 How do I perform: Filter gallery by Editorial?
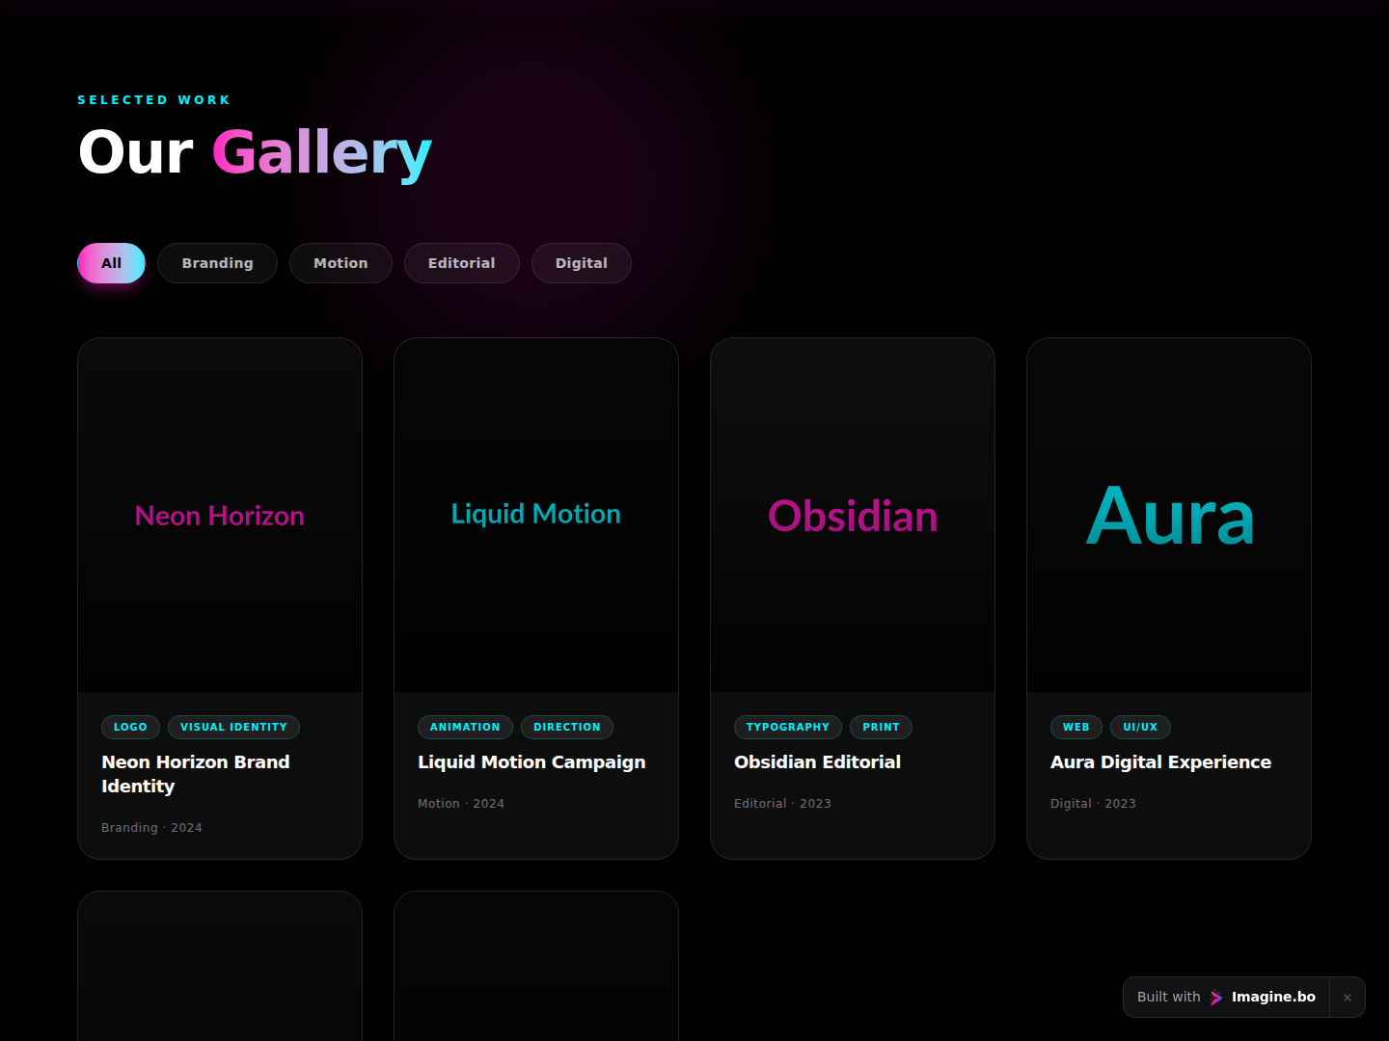pos(461,263)
